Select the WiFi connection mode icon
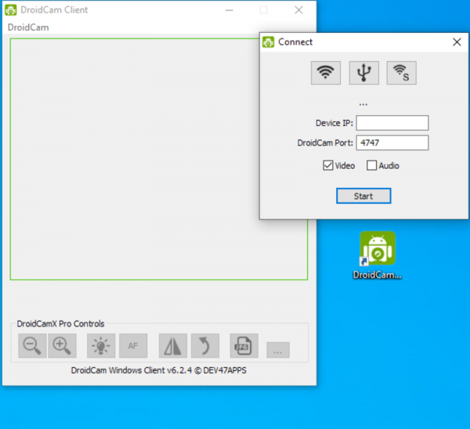470x429 pixels. pyautogui.click(x=325, y=73)
